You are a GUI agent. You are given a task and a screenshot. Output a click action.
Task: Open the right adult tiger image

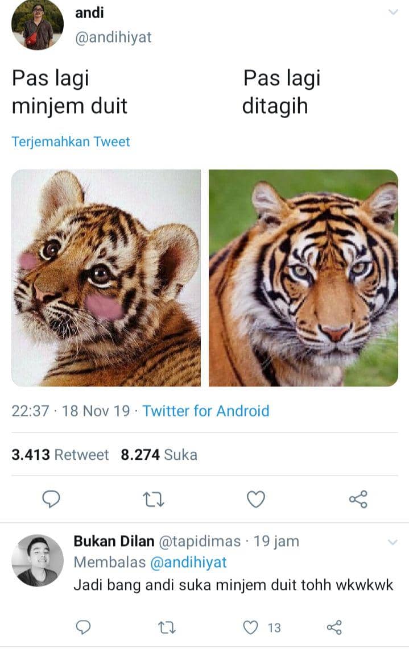[x=303, y=277]
